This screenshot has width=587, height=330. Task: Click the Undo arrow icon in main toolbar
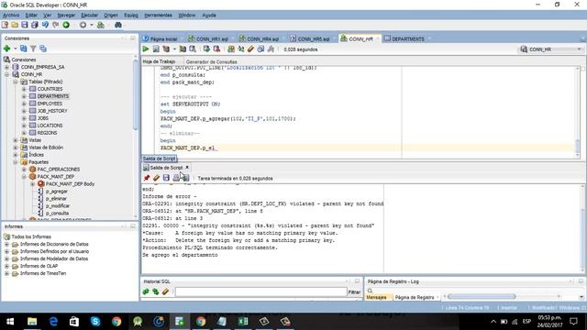[45, 25]
